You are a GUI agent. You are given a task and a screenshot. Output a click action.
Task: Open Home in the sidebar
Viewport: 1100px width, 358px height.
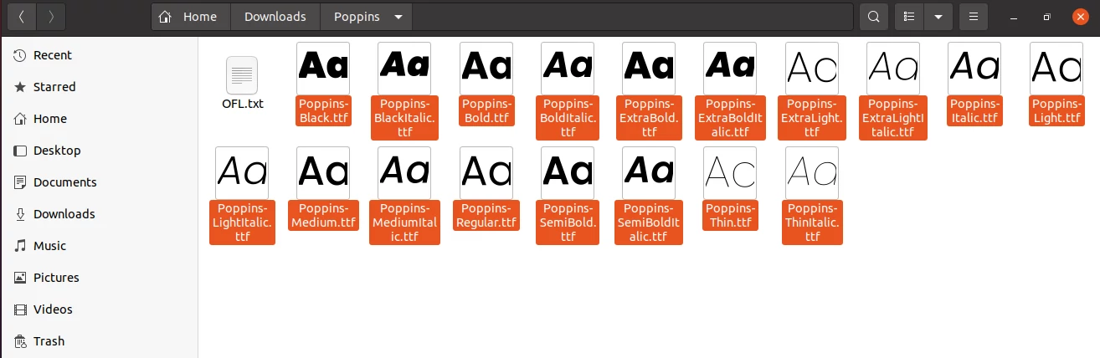pyautogui.click(x=99, y=119)
